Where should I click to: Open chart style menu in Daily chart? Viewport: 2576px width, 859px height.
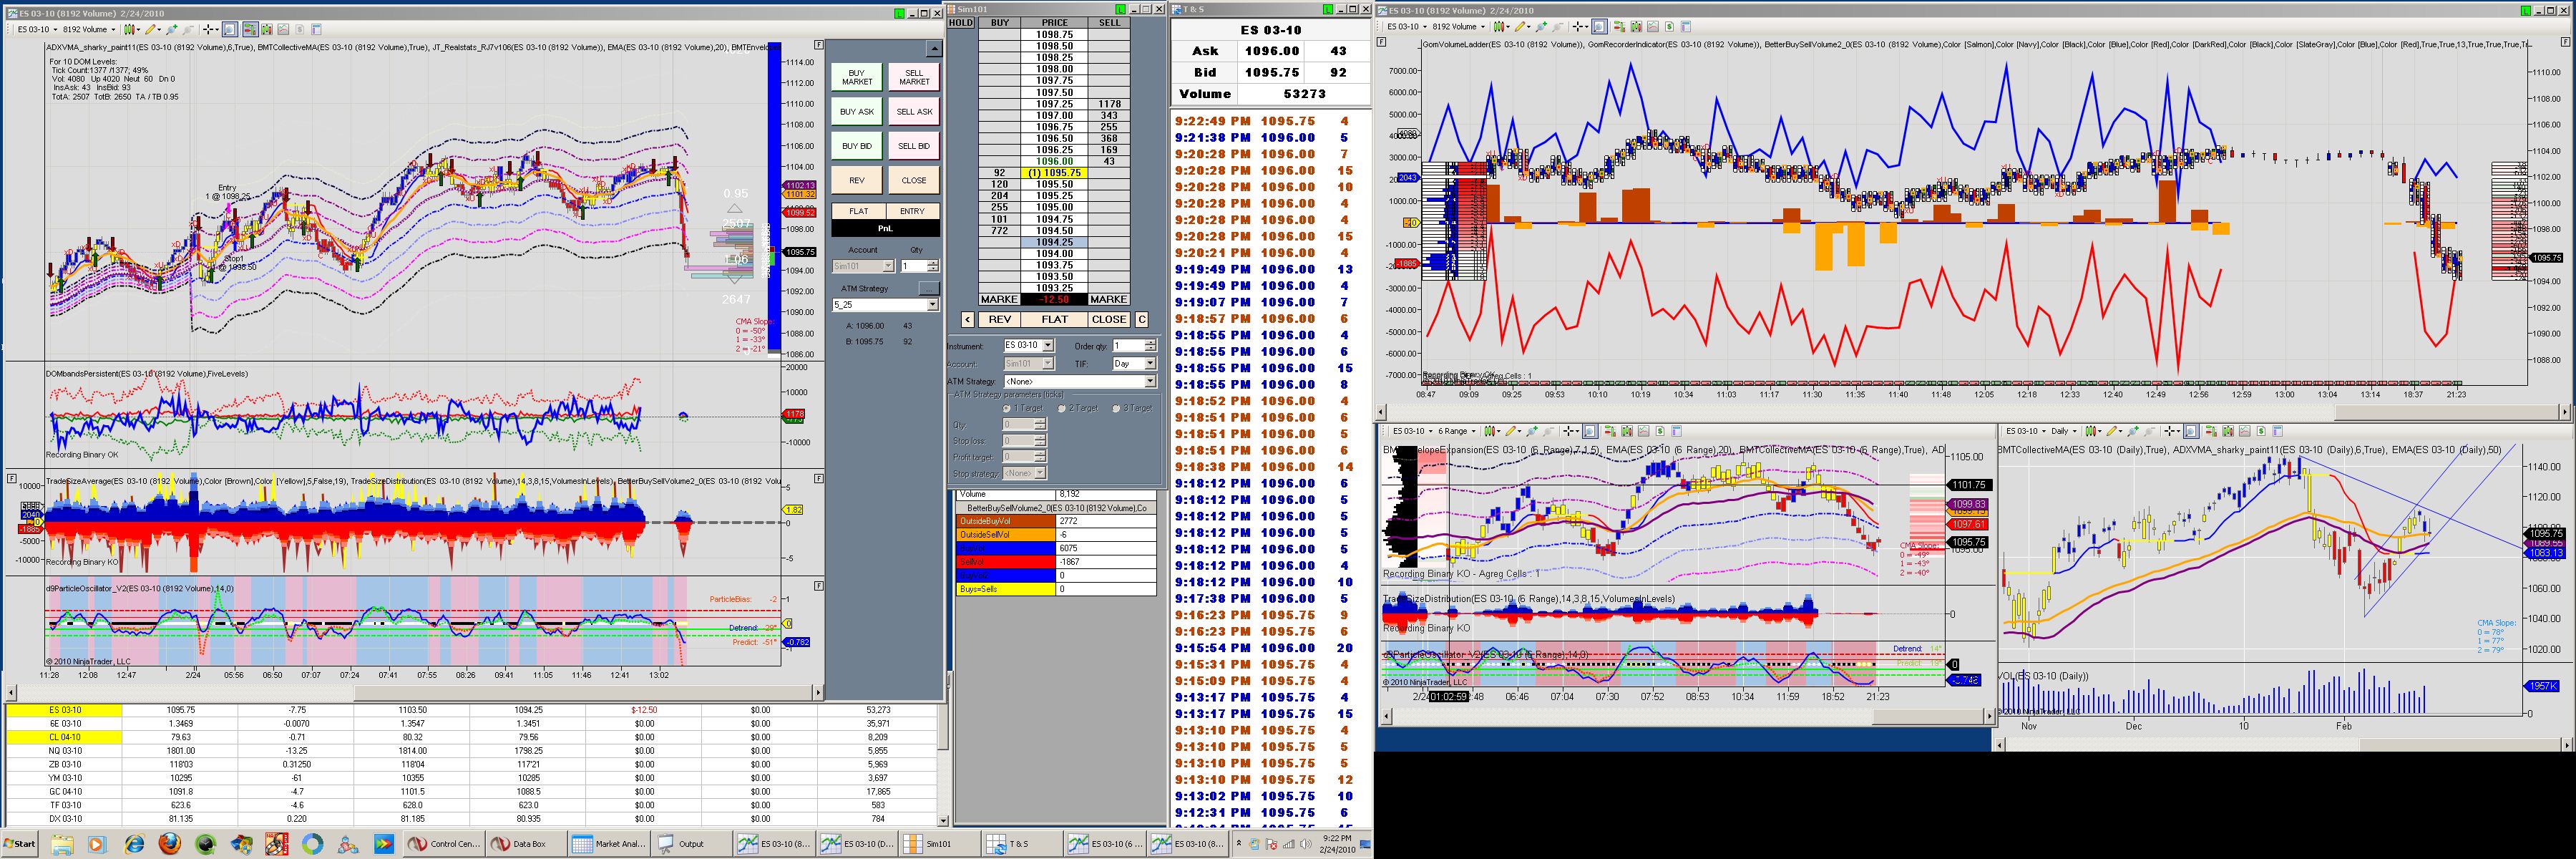(2093, 431)
